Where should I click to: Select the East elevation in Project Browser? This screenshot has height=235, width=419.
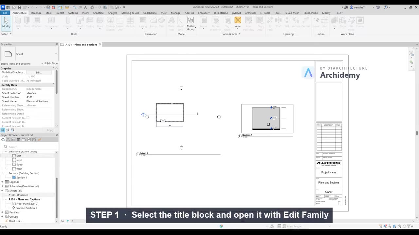tap(19, 156)
